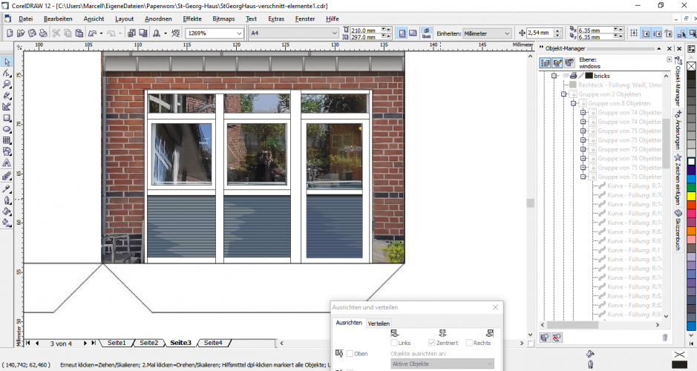Uncheck the Zentriert checkbox
697x371 pixels.
point(431,343)
